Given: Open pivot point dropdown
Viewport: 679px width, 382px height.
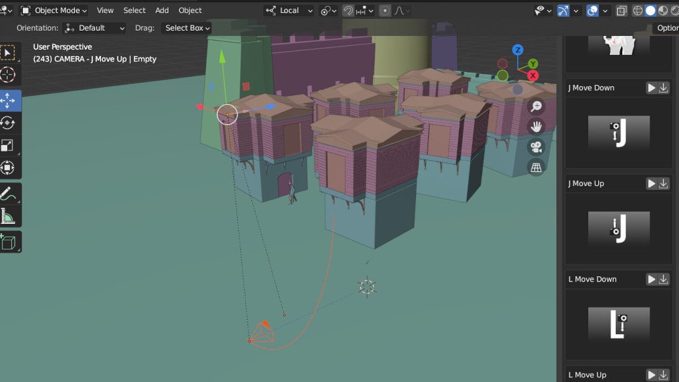Looking at the screenshot, I should pyautogui.click(x=328, y=11).
